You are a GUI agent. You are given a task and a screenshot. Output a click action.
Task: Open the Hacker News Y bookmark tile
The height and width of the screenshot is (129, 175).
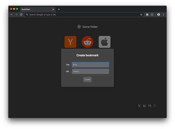pos(70,42)
